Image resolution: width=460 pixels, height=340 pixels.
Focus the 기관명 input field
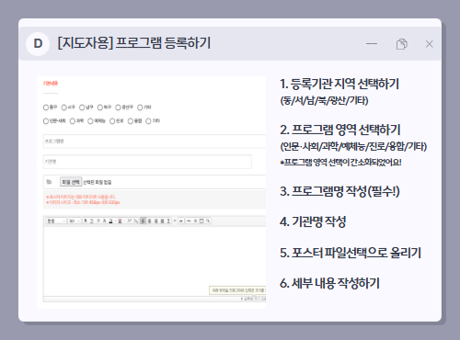point(147,162)
